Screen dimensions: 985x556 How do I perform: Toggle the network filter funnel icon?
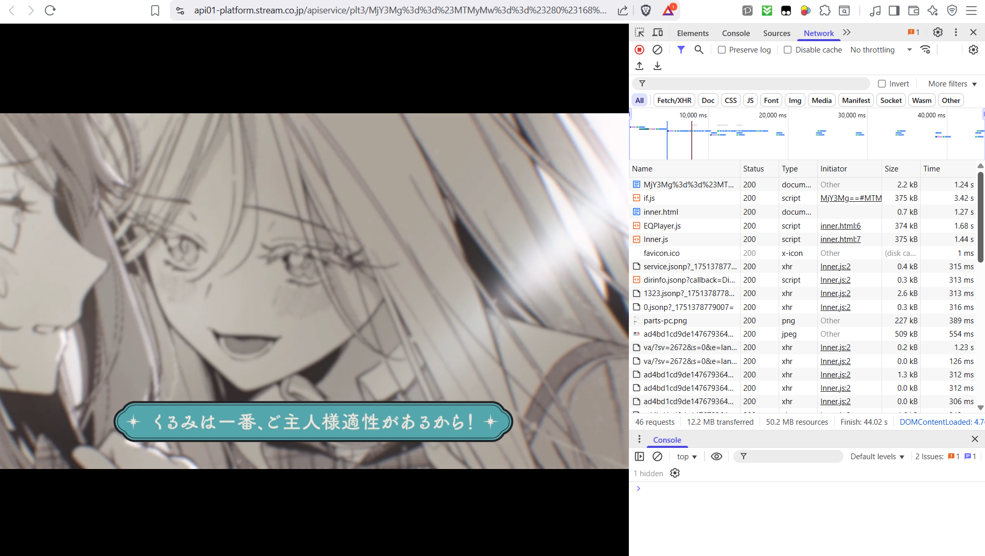click(681, 49)
